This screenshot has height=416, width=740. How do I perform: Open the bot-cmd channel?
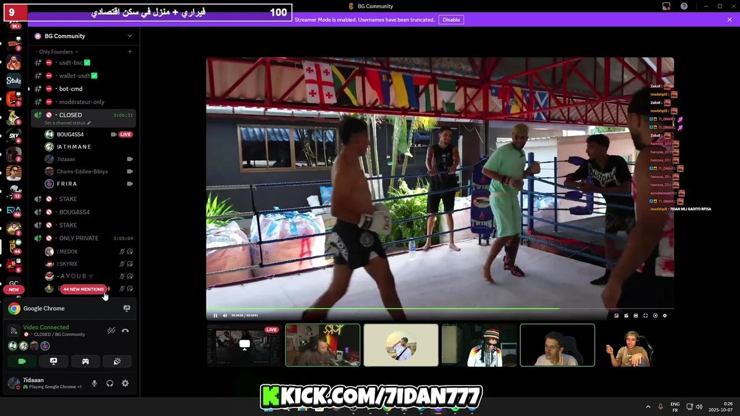pyautogui.click(x=84, y=88)
